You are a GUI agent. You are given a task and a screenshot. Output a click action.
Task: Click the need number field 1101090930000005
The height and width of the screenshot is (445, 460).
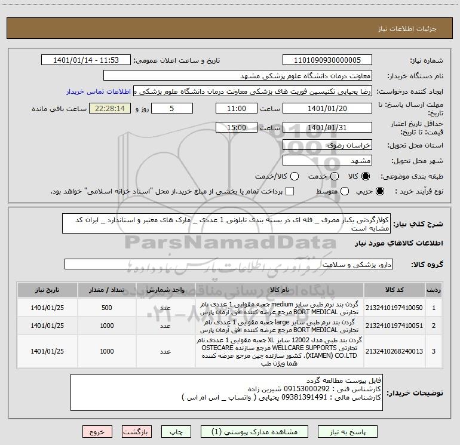pos(327,60)
